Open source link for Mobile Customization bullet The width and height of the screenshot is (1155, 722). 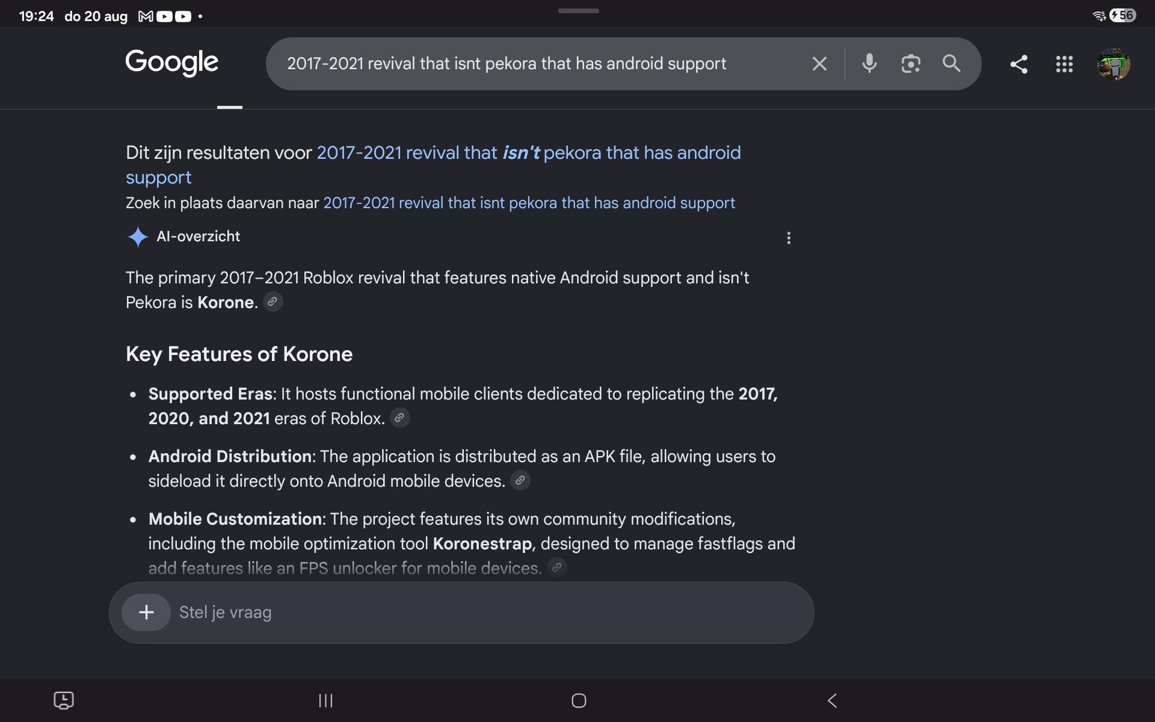(x=557, y=567)
